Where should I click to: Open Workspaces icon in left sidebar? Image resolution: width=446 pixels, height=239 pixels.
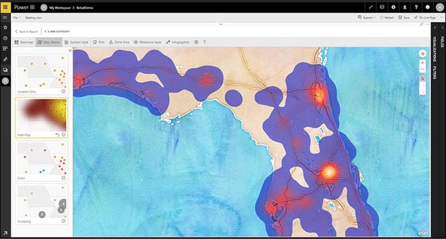(5, 70)
